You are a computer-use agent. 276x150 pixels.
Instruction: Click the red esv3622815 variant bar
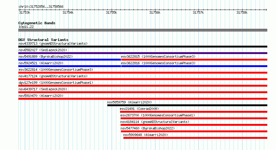[x=194, y=60]
